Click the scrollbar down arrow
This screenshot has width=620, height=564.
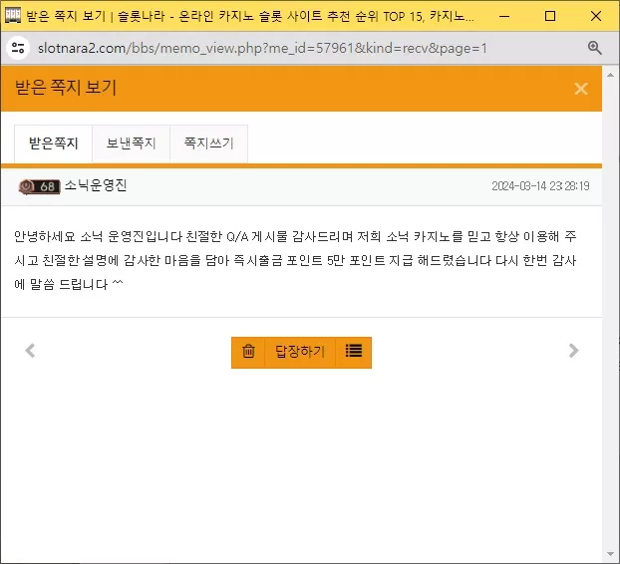tap(610, 554)
